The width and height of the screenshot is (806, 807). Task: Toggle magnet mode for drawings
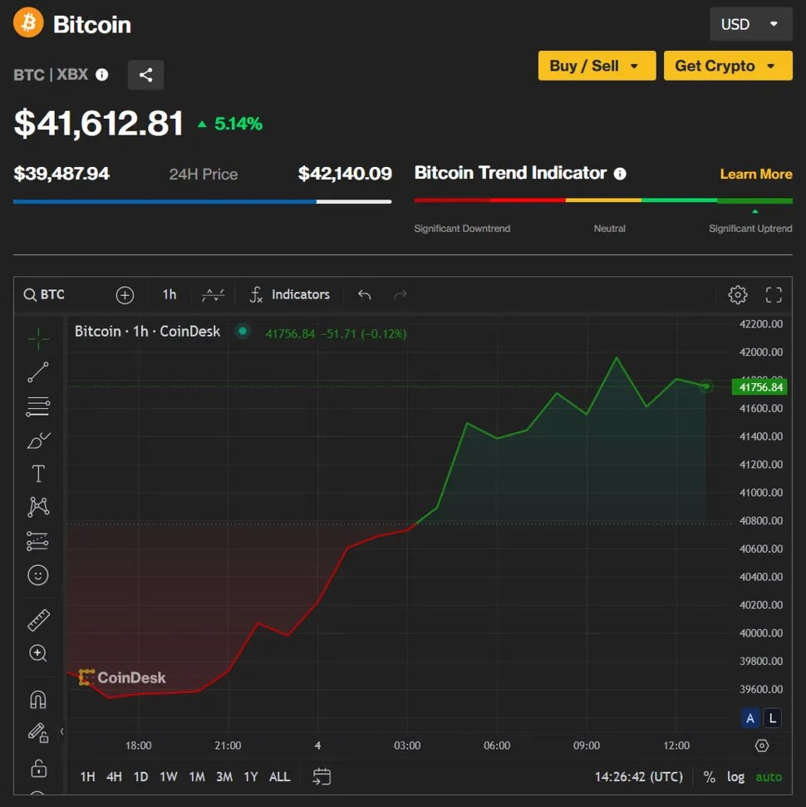38,700
